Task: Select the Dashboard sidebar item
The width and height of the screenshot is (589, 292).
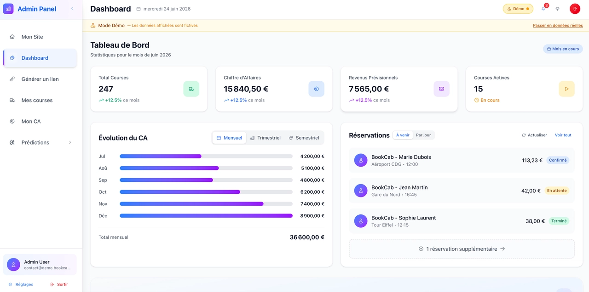Action: pos(40,58)
